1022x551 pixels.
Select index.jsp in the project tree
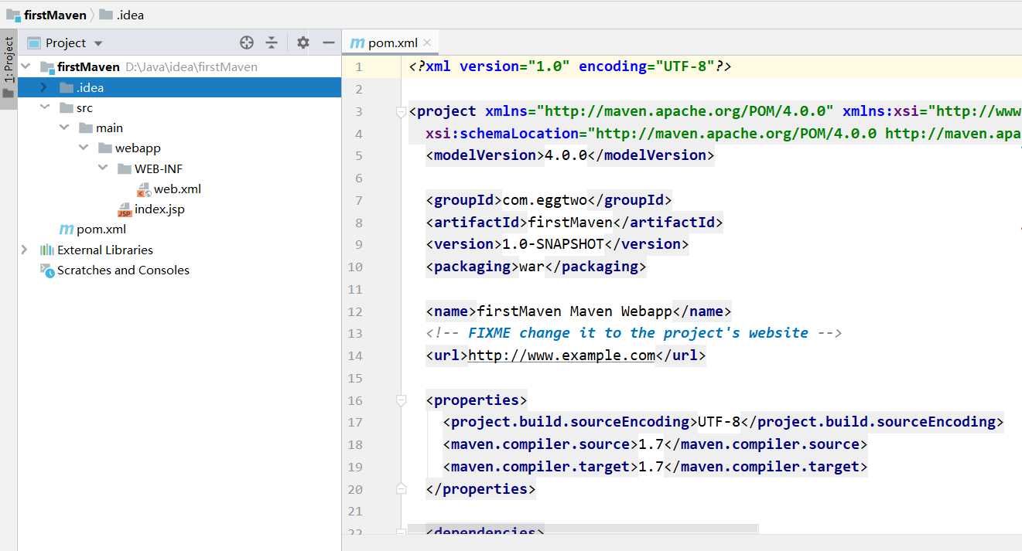pyautogui.click(x=159, y=209)
